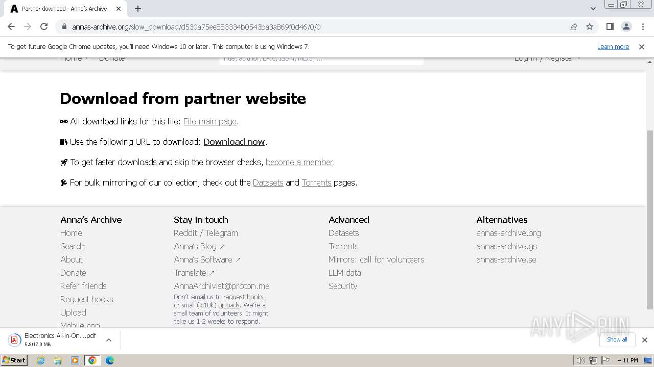Share this page using the address bar icon

pyautogui.click(x=573, y=27)
